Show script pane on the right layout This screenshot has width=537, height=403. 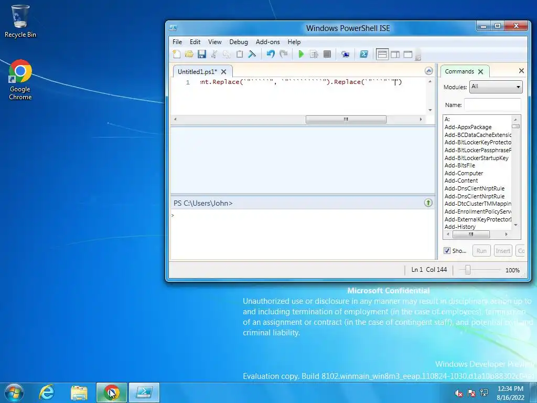click(395, 54)
